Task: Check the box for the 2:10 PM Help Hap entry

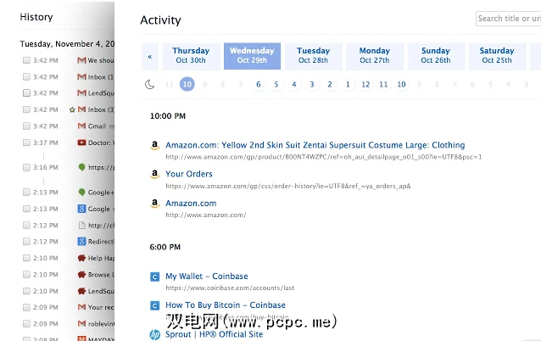Action: coord(26,258)
